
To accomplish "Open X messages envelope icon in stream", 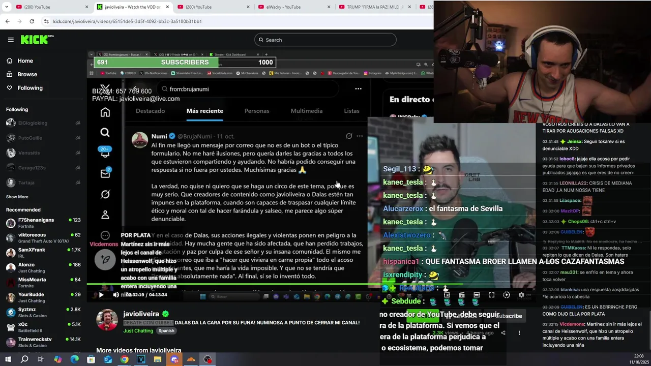I will click(105, 174).
